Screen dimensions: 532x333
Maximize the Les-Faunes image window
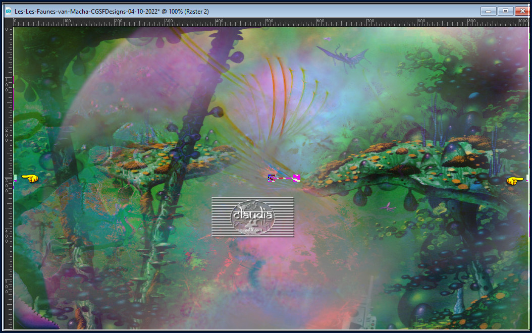tap(505, 11)
